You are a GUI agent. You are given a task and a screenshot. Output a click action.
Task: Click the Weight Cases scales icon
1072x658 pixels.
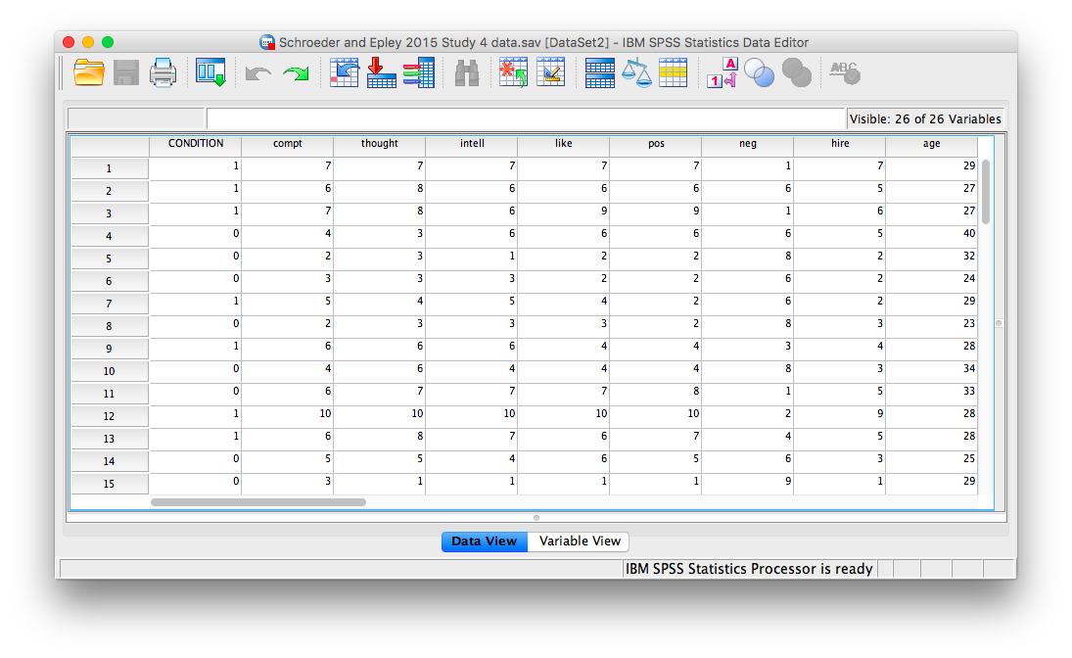point(636,72)
